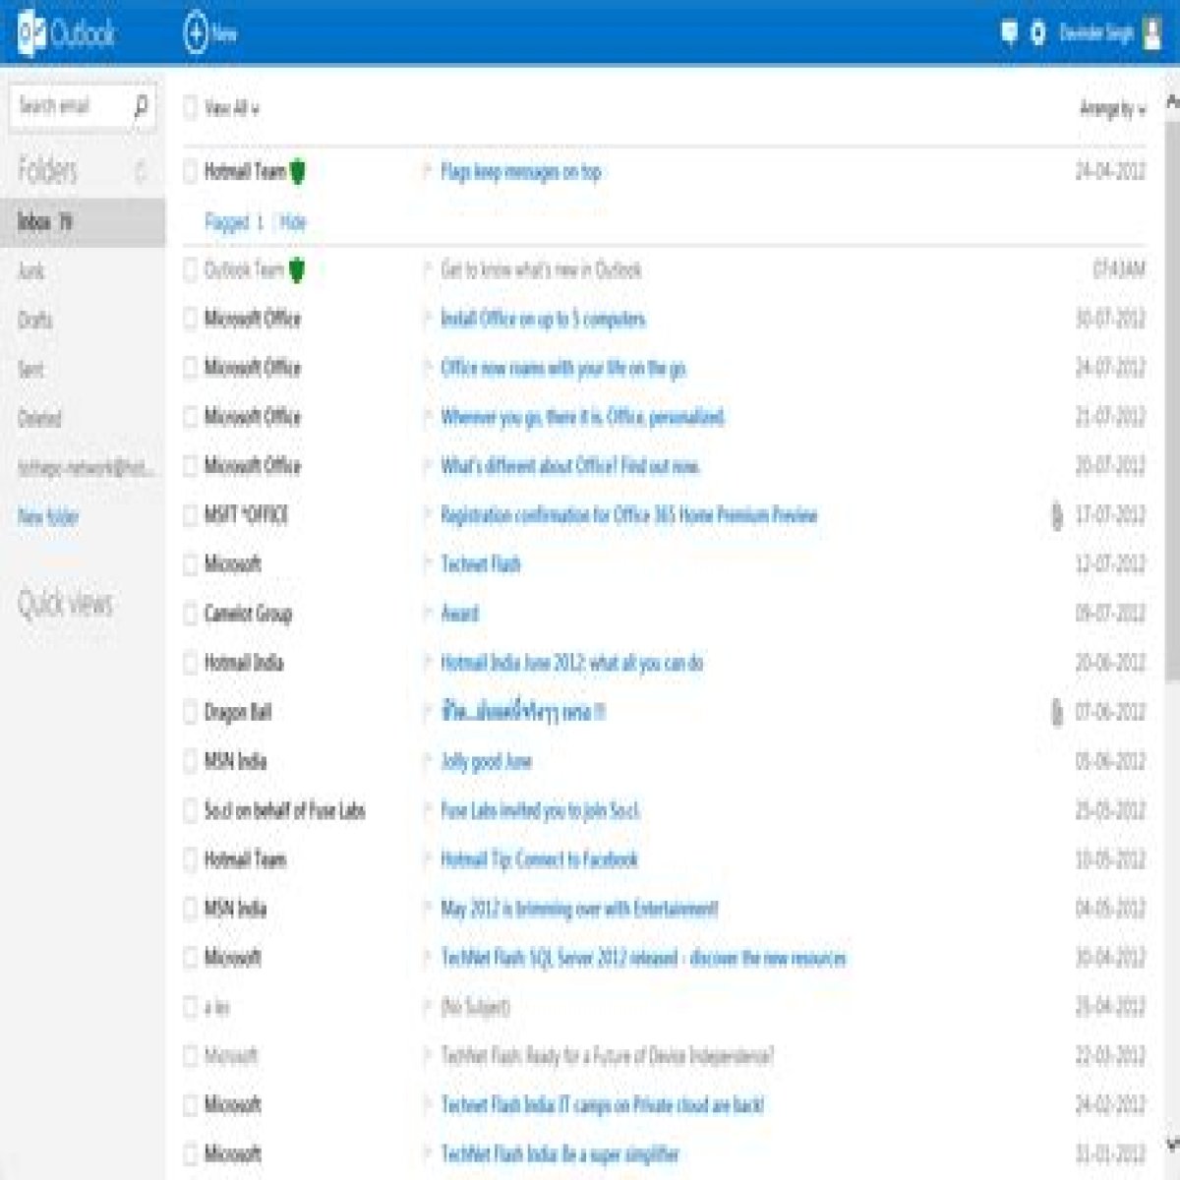Screen dimensions: 1180x1180
Task: Open the Junk folder
Action: click(31, 270)
